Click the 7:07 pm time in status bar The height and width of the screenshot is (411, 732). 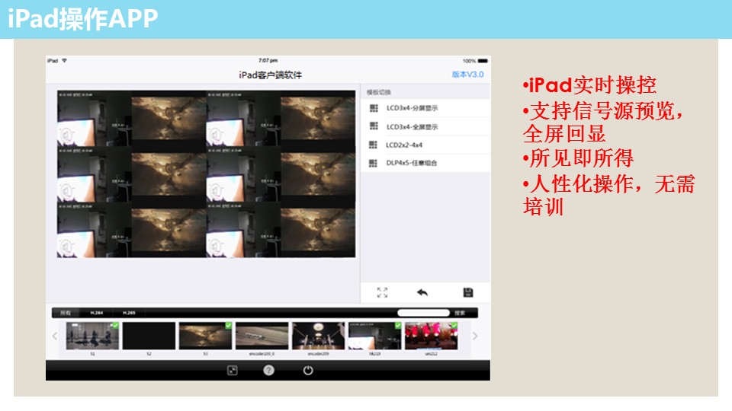(x=268, y=61)
